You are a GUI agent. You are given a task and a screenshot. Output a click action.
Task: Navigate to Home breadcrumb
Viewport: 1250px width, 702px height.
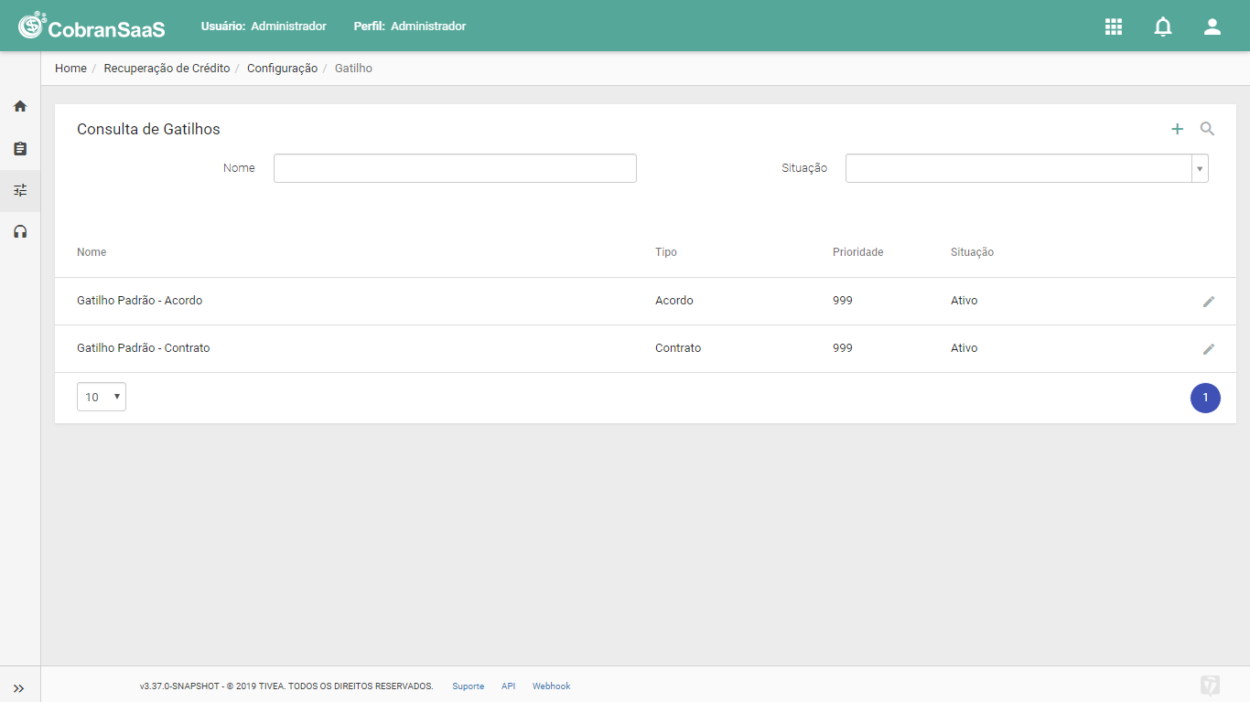70,69
